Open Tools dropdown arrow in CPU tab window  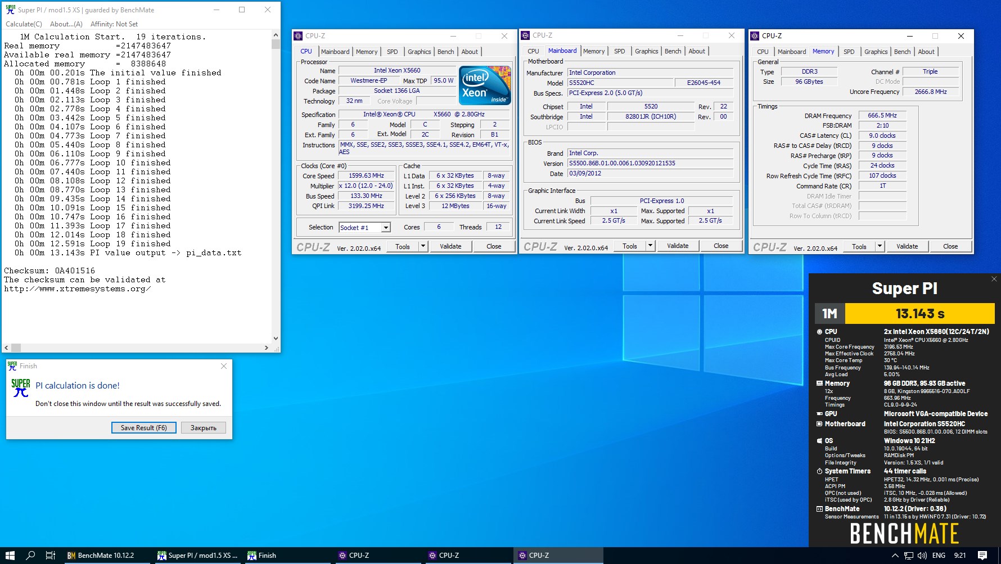pos(423,246)
